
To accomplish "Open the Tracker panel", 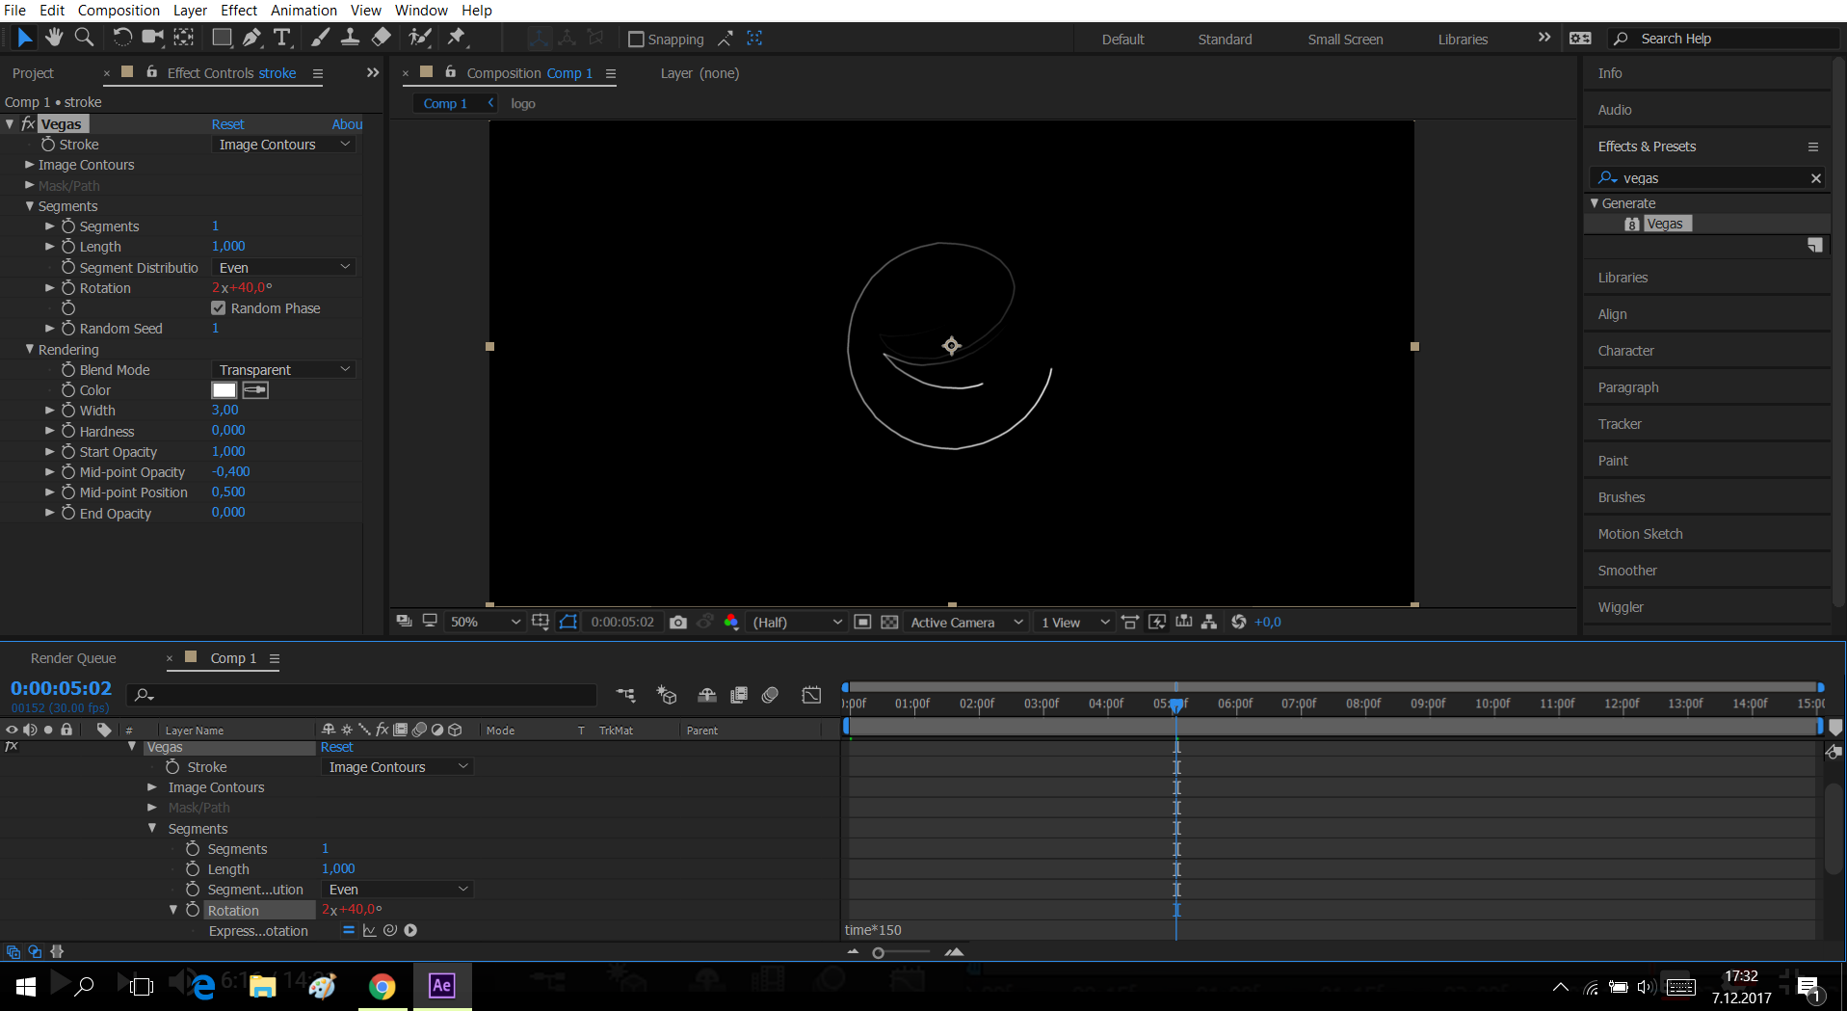I will 1620,424.
